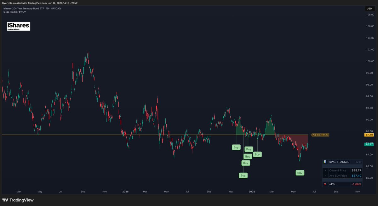The height and width of the screenshot is (206, 378).
Task: Click the 94.00 price axis label
Action: point(370,96)
